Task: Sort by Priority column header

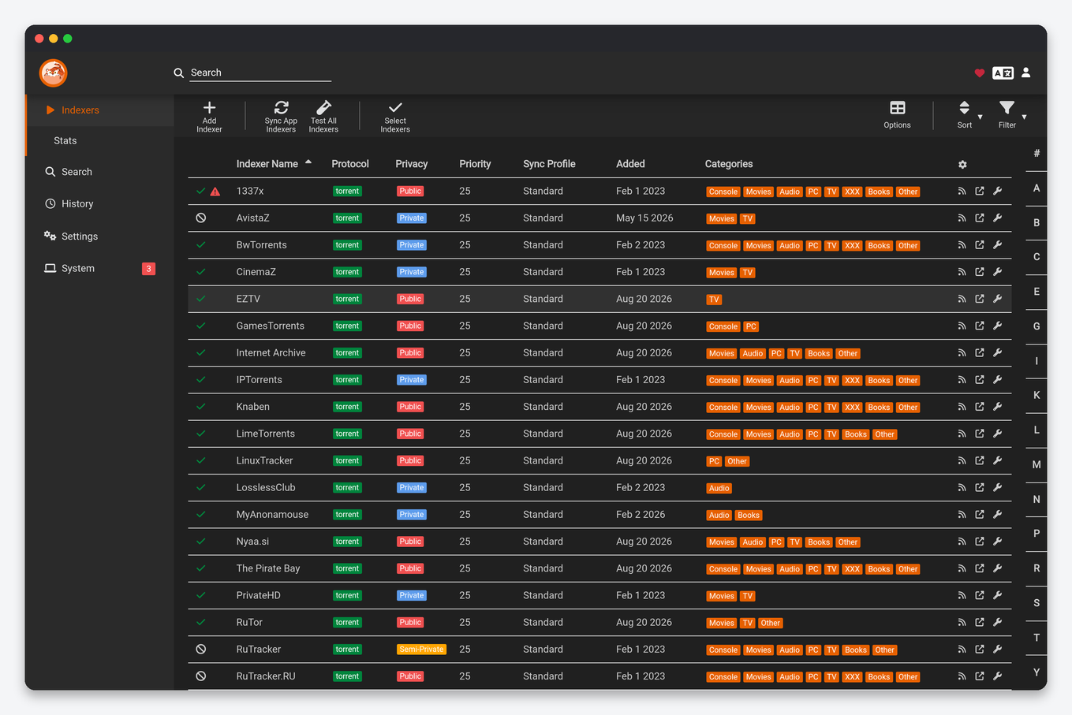Action: (475, 164)
